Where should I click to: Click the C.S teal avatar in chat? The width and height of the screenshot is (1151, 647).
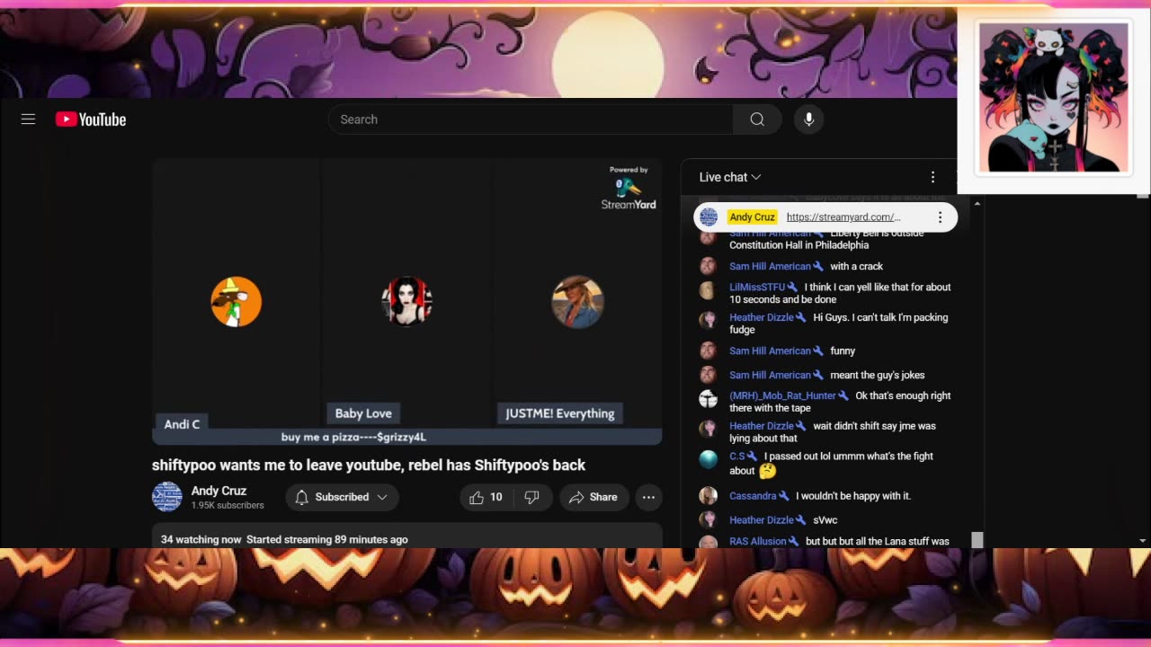point(709,459)
